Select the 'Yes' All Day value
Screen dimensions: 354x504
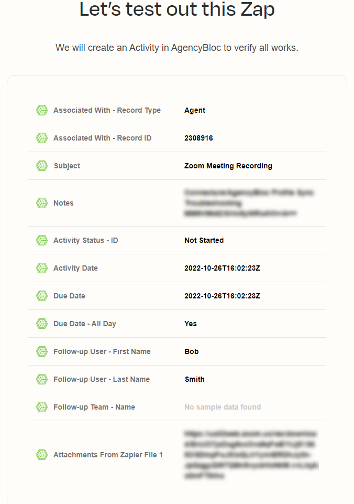[190, 324]
